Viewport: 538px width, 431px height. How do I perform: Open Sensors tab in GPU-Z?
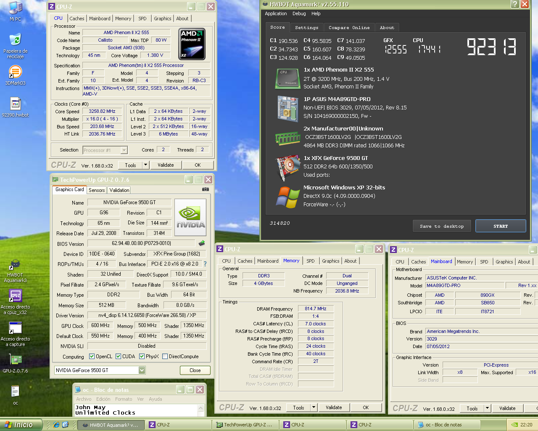pos(97,190)
